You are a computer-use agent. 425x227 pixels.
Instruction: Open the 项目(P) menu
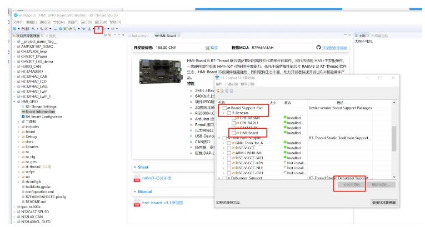coord(73,22)
